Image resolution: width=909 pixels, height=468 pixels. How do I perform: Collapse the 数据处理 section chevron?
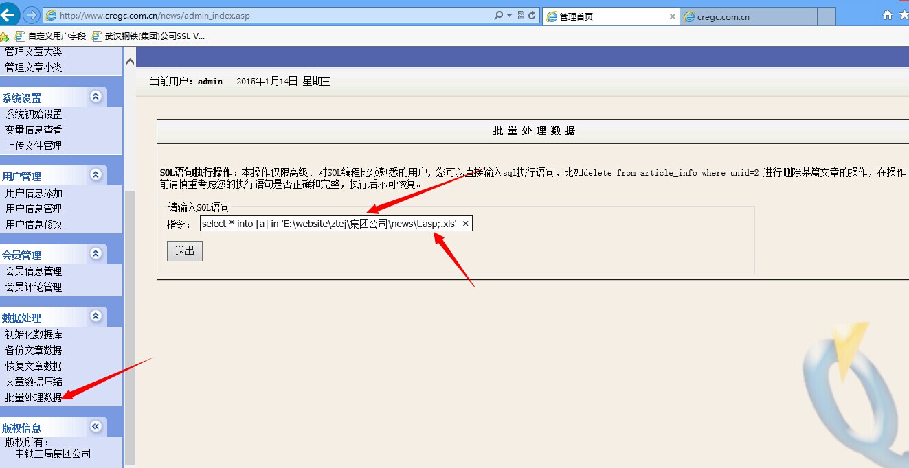[x=96, y=316]
